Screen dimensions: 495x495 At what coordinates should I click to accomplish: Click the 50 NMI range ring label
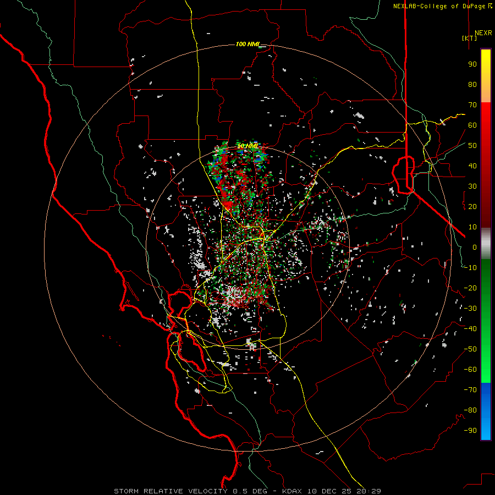248,146
